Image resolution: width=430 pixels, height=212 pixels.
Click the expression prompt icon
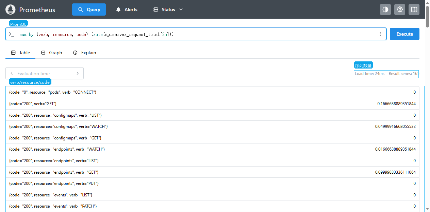12,34
